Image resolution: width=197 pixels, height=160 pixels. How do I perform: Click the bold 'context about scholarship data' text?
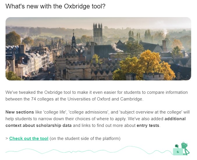click(x=39, y=125)
